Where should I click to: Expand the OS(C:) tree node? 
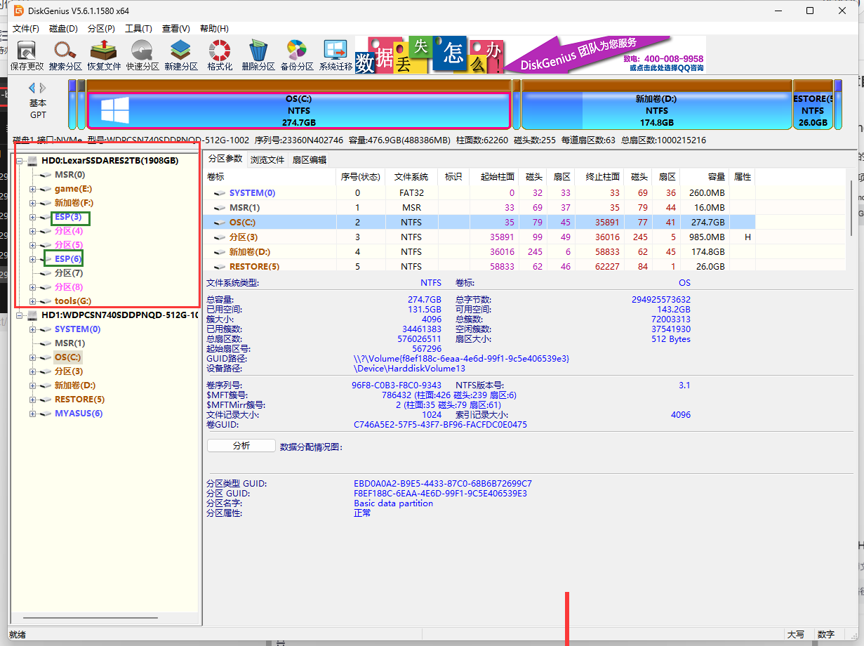click(32, 357)
